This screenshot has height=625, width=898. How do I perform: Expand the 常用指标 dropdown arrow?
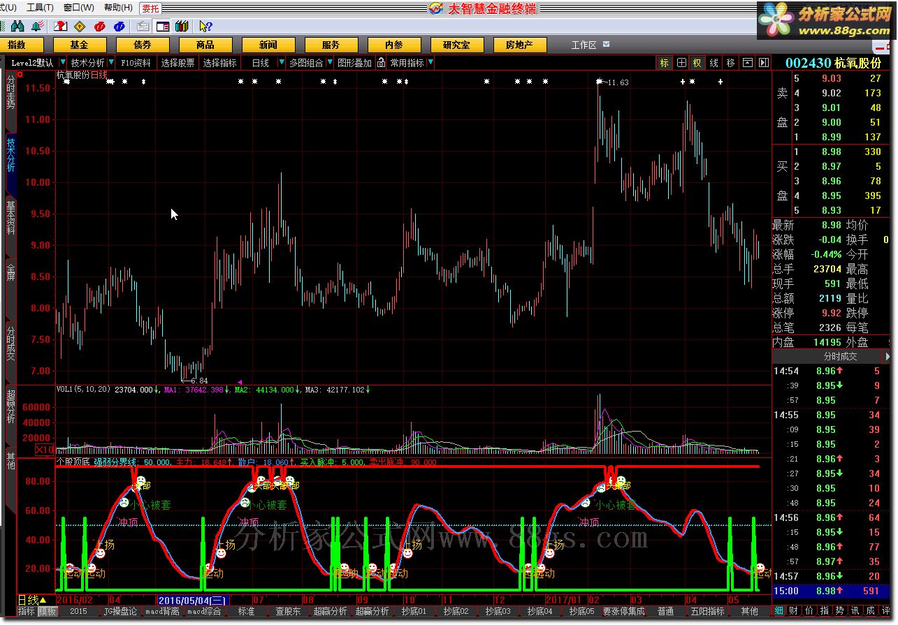(x=430, y=63)
